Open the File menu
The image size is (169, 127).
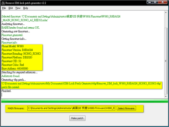[4, 8]
